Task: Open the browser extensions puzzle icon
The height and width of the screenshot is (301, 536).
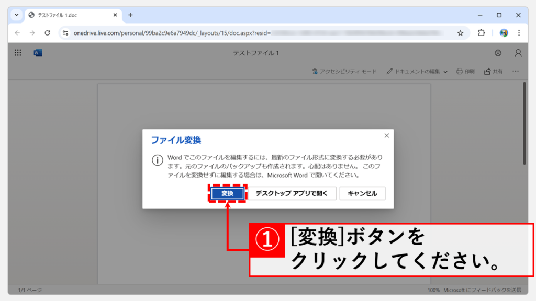Action: (482, 33)
